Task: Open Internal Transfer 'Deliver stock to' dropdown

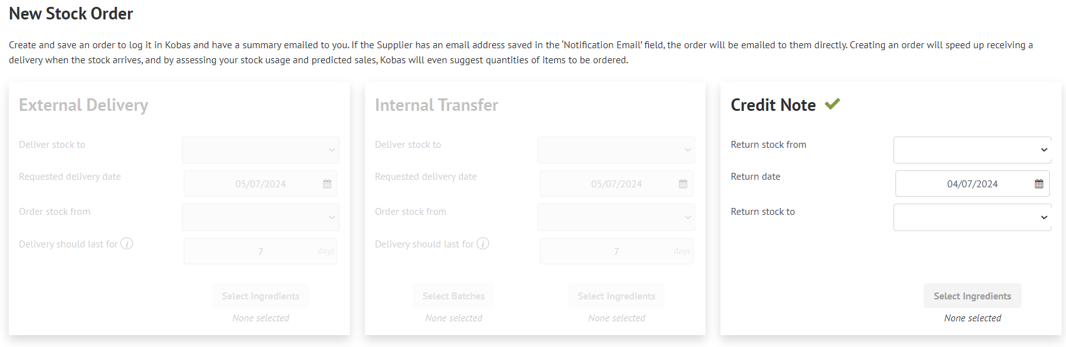Action: [616, 150]
